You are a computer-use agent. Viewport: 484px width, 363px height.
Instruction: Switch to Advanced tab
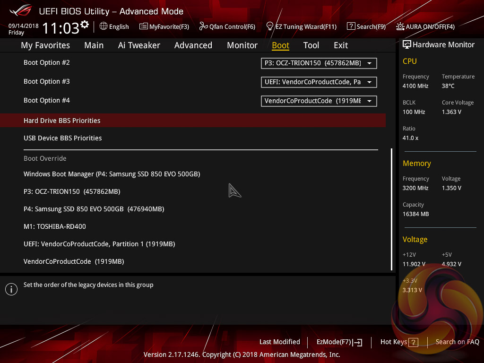coord(193,45)
